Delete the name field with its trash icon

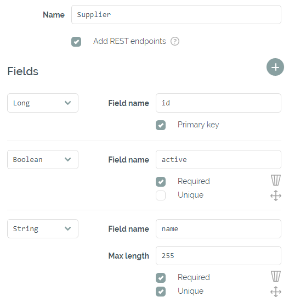point(276,276)
